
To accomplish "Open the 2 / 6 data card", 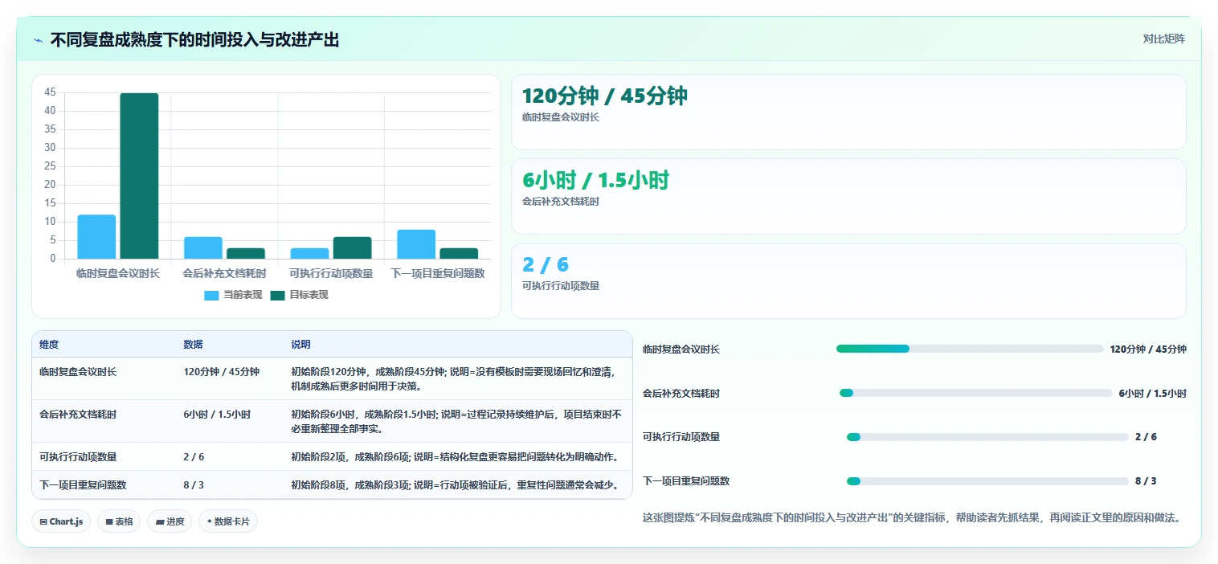I will [848, 280].
